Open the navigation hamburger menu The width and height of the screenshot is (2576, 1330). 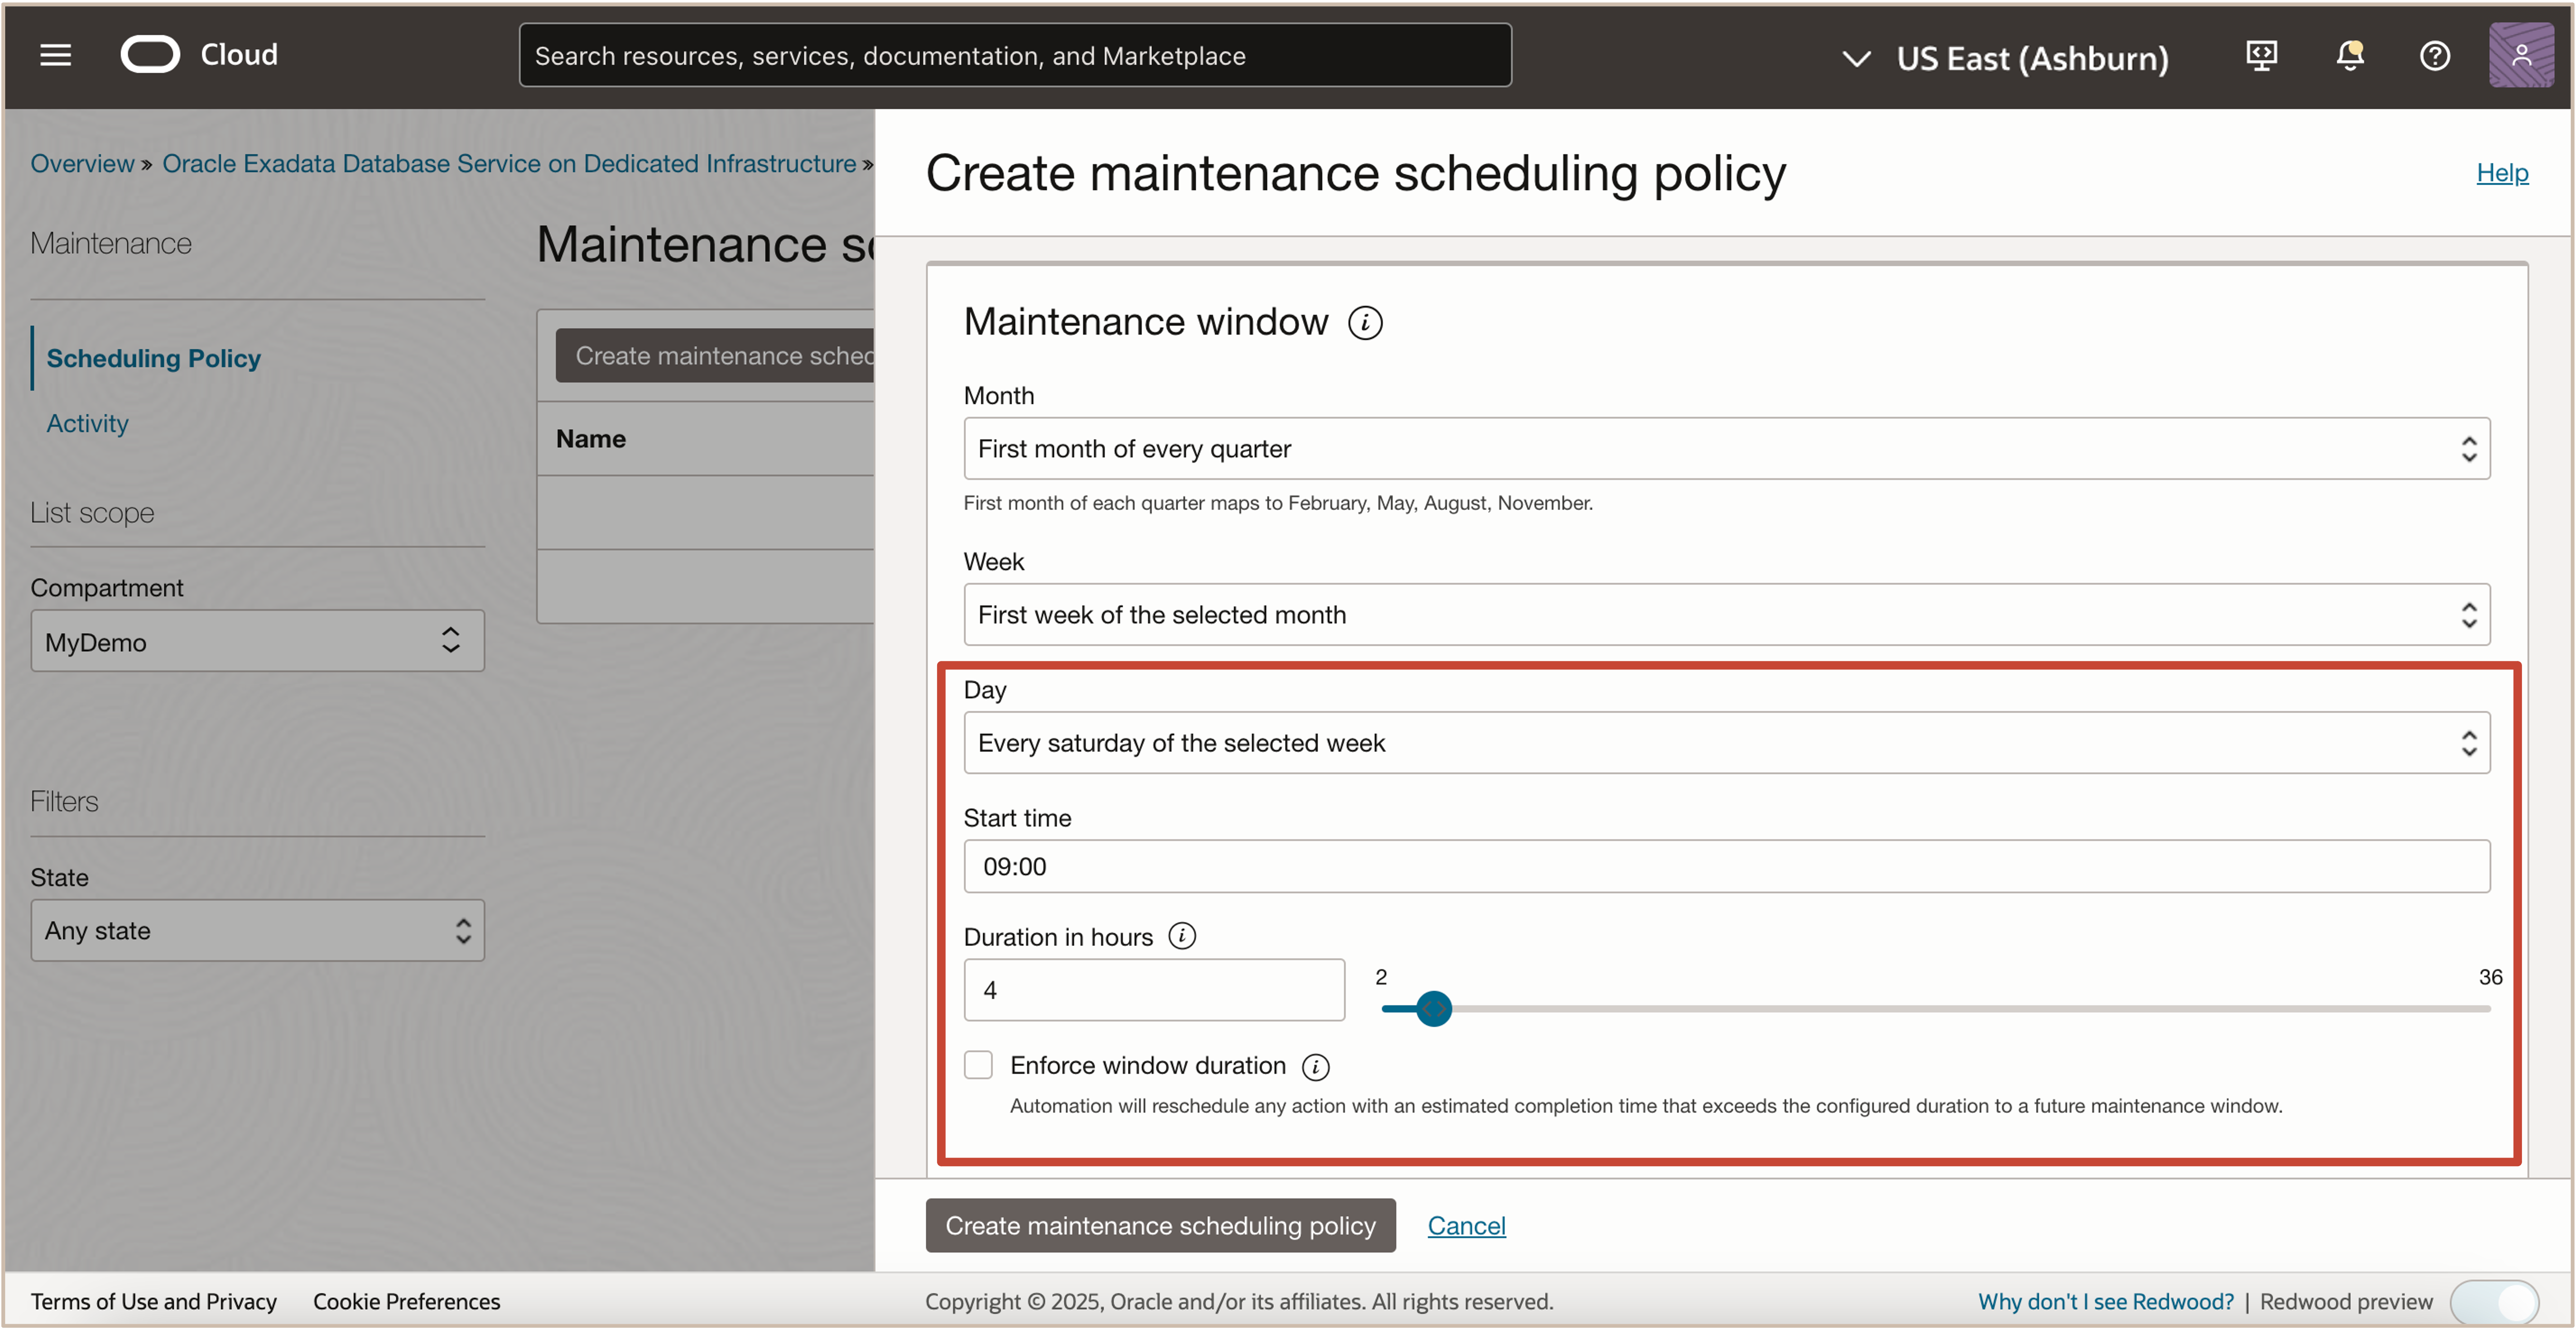coord(55,55)
